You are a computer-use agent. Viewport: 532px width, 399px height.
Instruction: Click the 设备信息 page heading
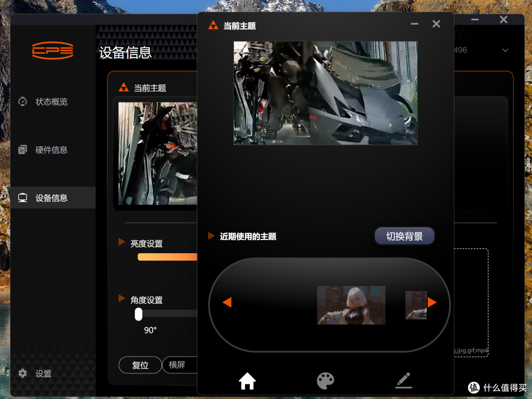pos(125,53)
